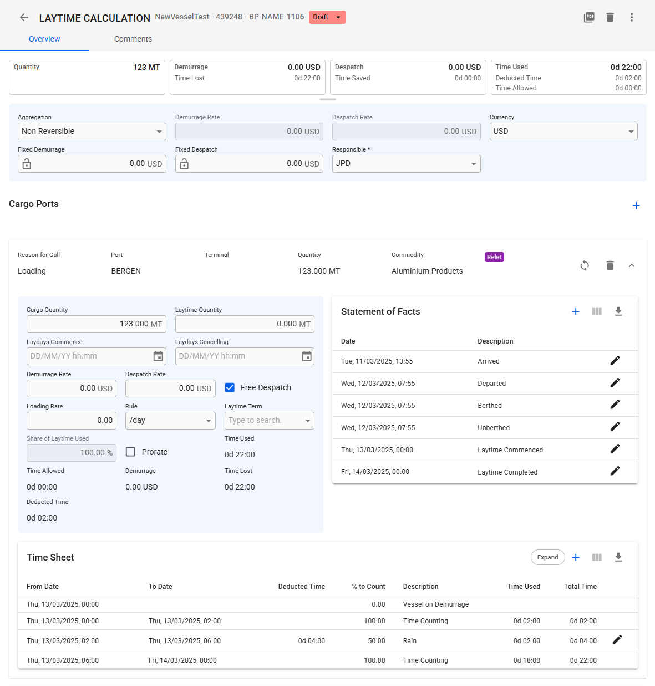Open the Draft status dropdown
The image size is (655, 686).
click(327, 18)
